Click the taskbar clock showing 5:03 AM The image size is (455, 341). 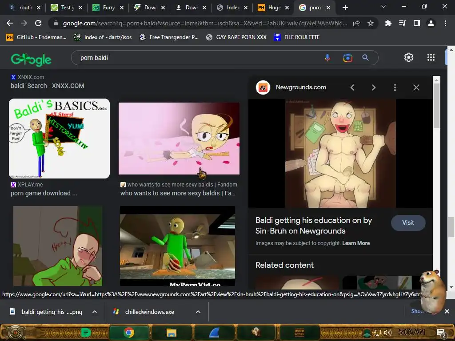tap(411, 332)
